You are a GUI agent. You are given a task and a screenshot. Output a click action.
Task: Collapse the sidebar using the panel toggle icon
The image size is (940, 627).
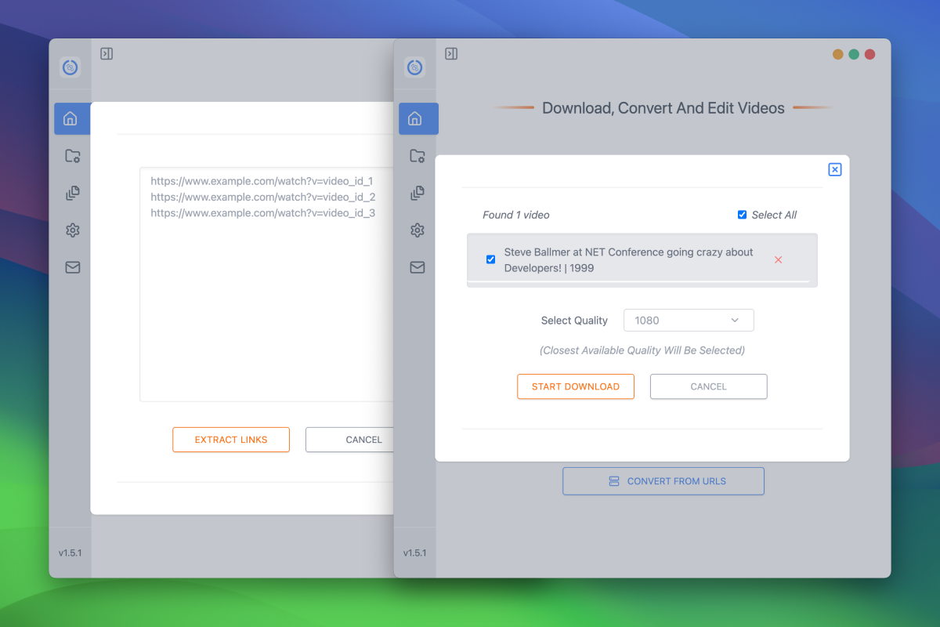(451, 54)
